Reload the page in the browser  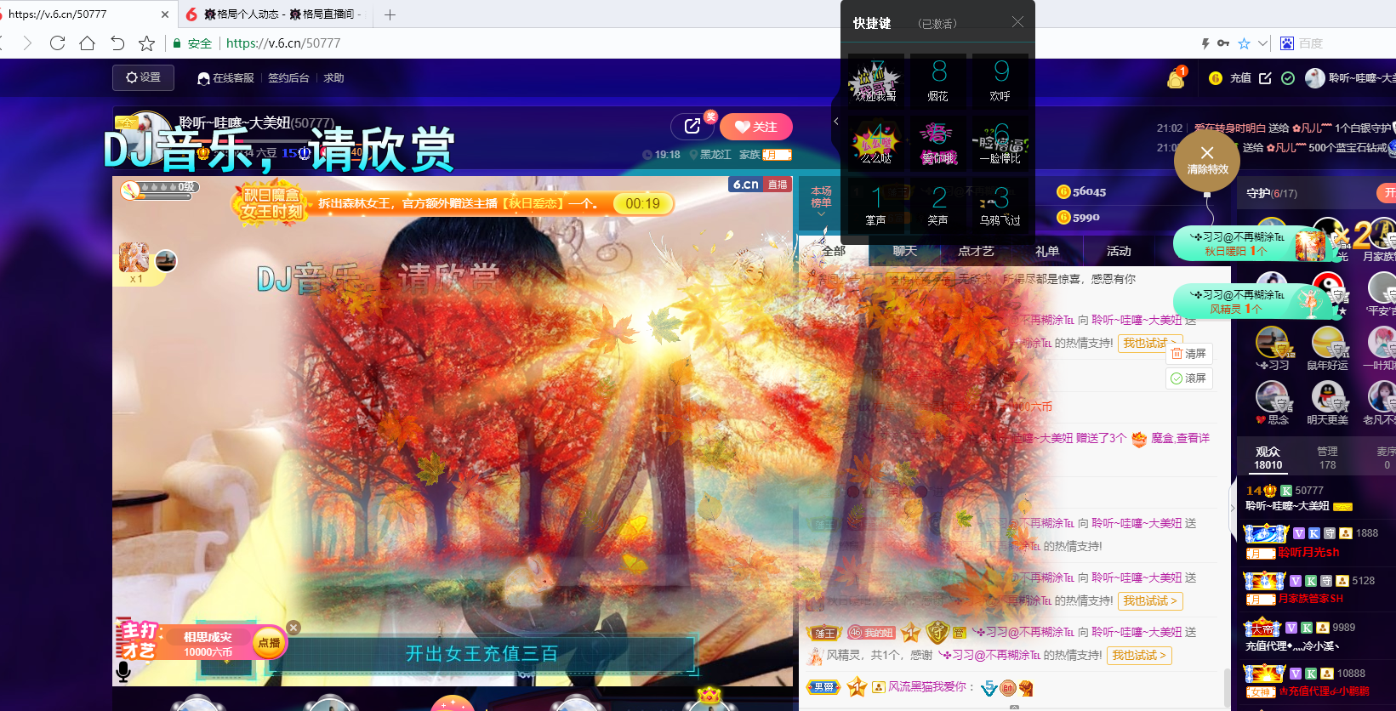pyautogui.click(x=58, y=43)
